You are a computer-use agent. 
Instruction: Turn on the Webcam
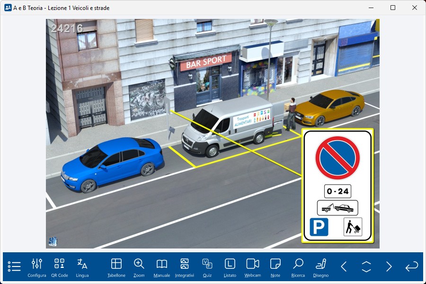(x=253, y=267)
